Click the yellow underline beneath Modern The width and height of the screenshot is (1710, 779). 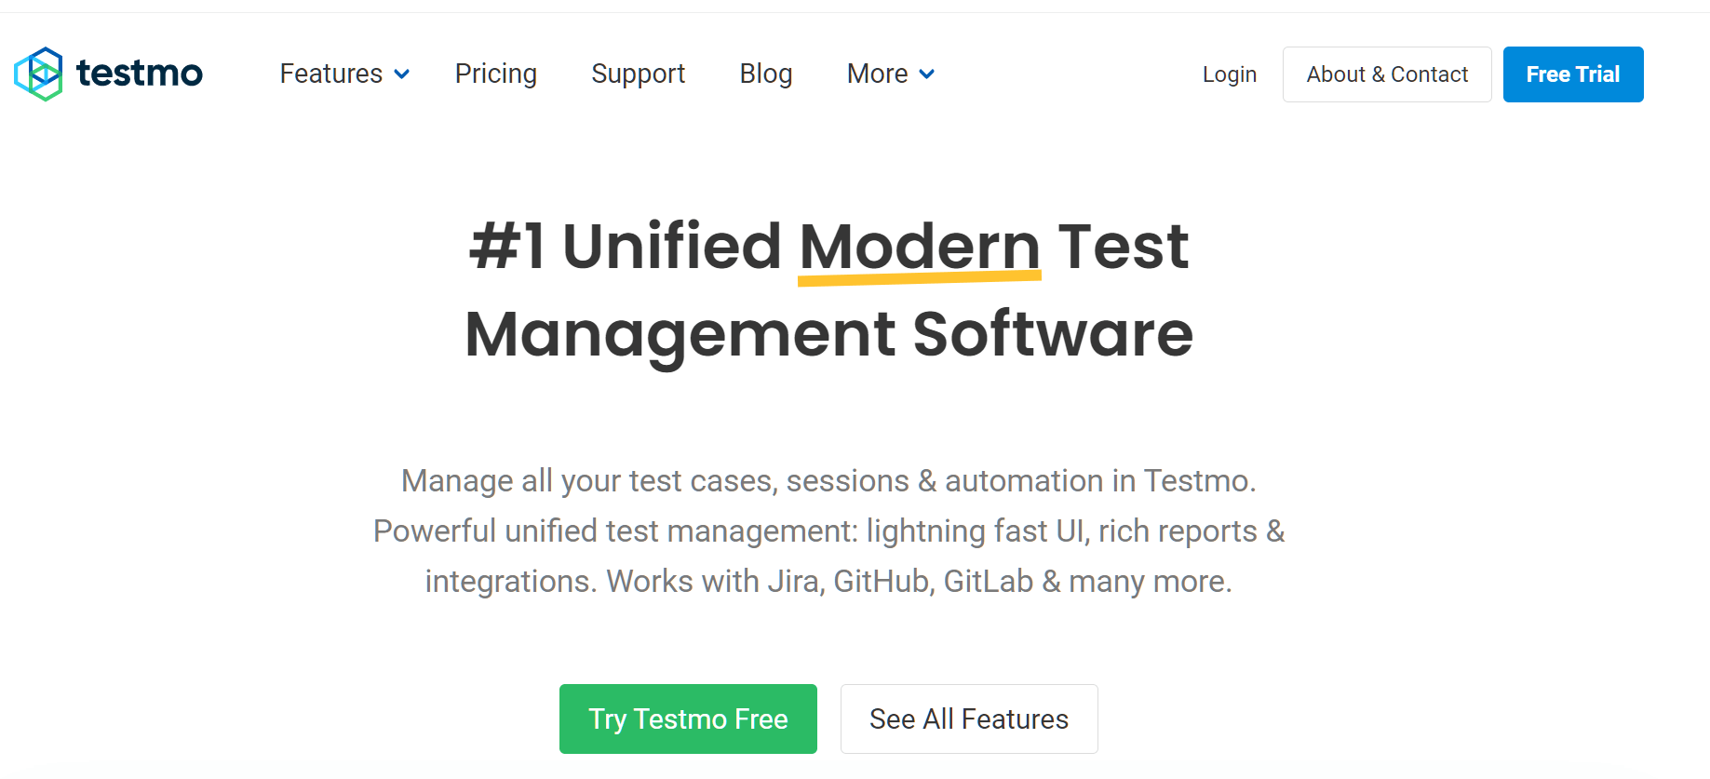(919, 276)
